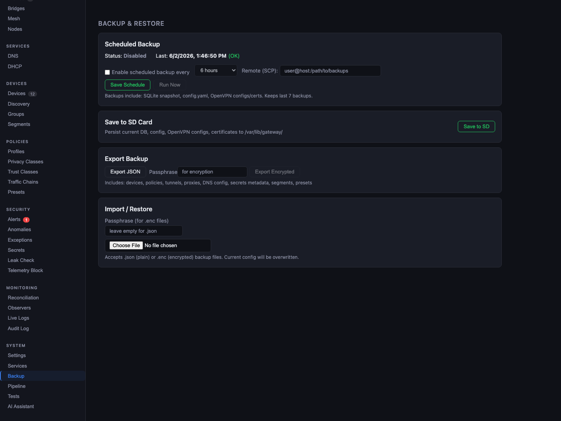Open Bridges in sidebar
The image size is (561, 421).
(16, 9)
